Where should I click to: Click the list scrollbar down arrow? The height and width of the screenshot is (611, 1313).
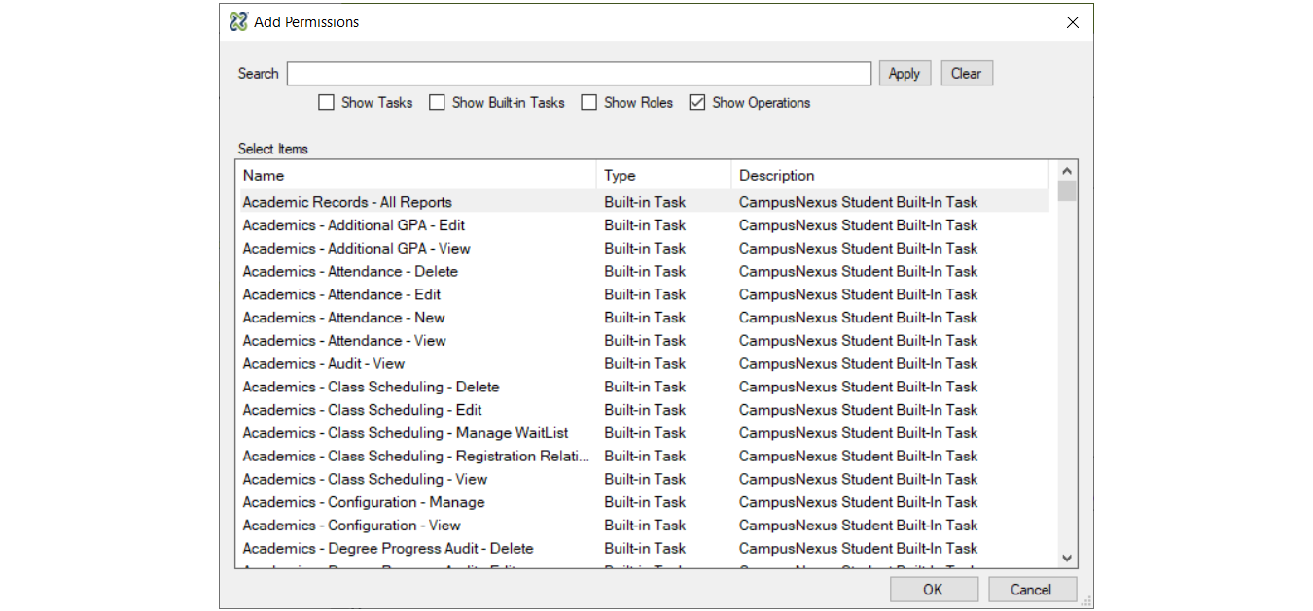tap(1067, 558)
